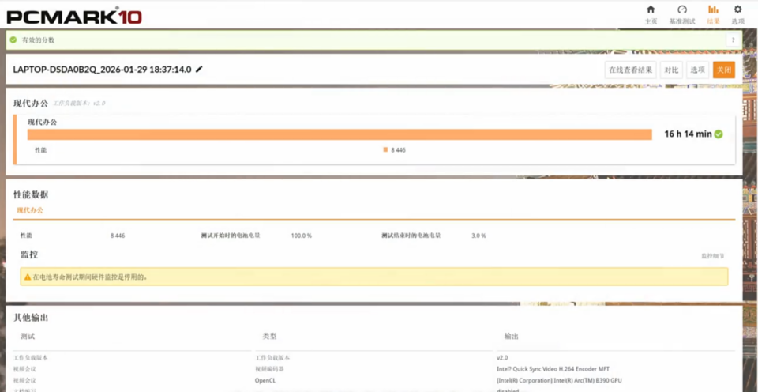Click the 类型 column header
The height and width of the screenshot is (392, 758).
pyautogui.click(x=269, y=336)
